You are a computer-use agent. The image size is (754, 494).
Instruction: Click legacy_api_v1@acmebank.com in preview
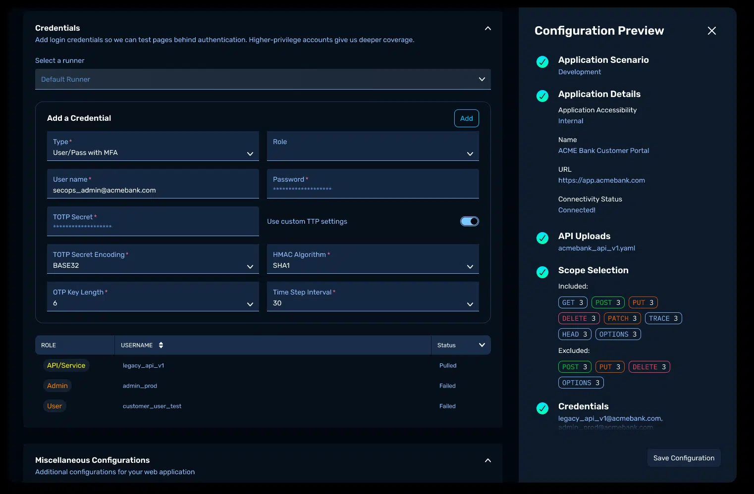610,418
